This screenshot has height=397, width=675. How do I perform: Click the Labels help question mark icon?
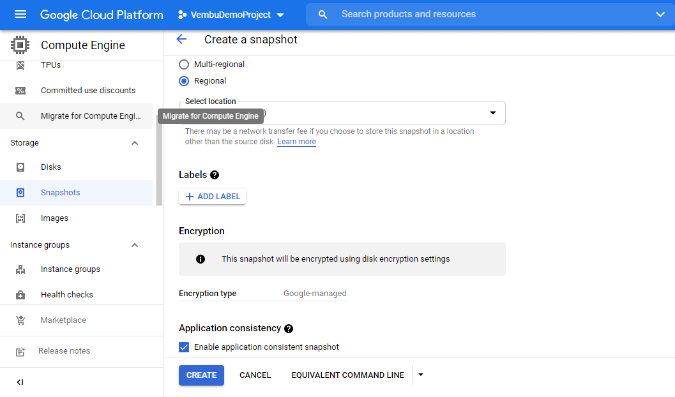pyautogui.click(x=215, y=175)
